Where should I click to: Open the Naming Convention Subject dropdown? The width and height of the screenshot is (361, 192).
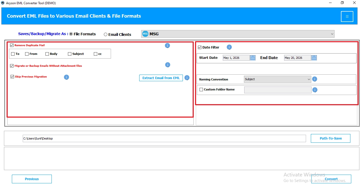click(x=277, y=79)
